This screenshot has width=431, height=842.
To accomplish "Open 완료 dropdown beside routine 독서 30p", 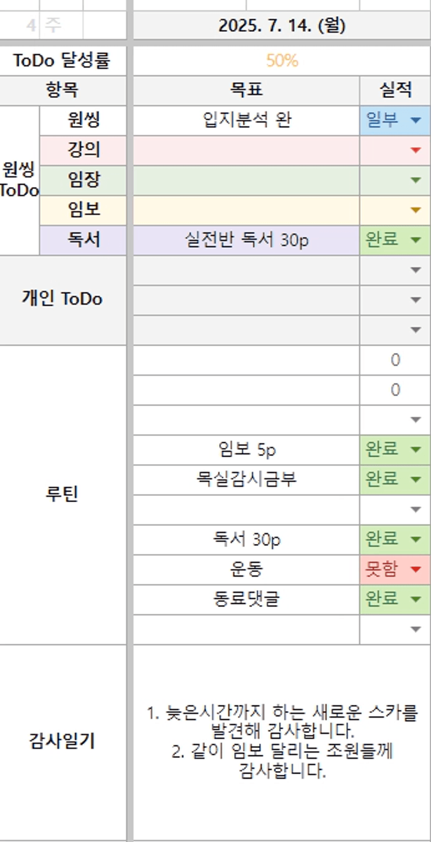I will (x=415, y=539).
